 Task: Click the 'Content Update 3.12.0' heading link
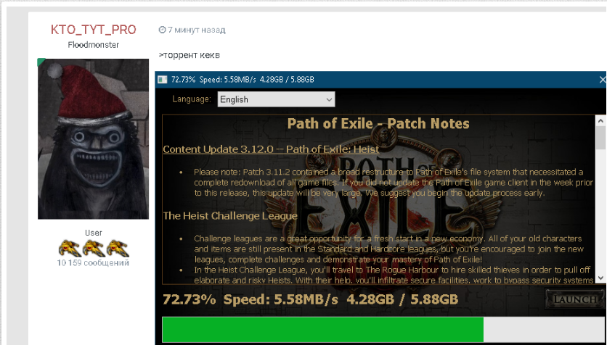(271, 149)
